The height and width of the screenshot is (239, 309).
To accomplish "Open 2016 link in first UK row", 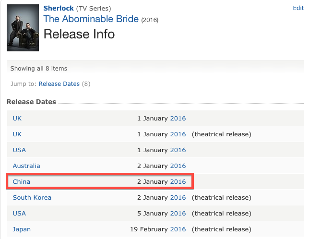I will [178, 119].
